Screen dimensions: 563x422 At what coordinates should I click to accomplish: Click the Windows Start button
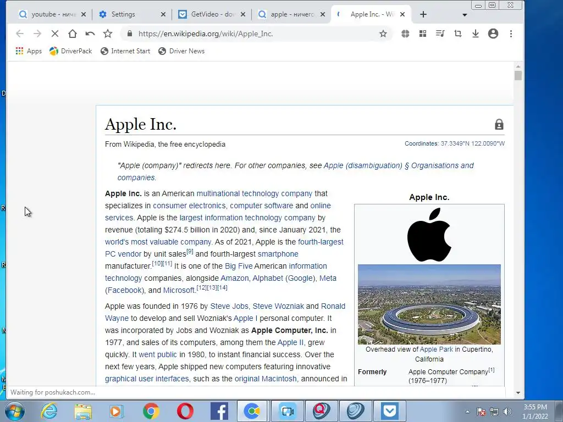coord(15,411)
